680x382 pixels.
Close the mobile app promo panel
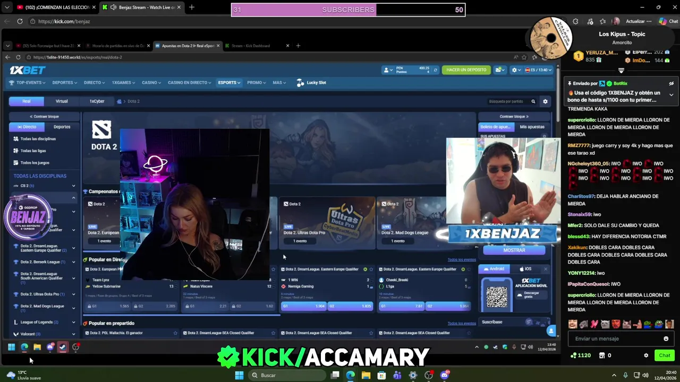[545, 269]
